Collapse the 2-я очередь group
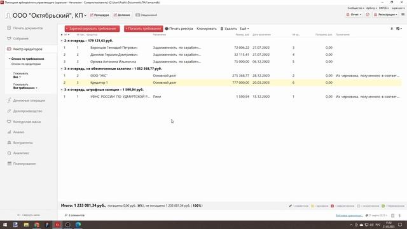The height and width of the screenshot is (229, 407). point(62,41)
